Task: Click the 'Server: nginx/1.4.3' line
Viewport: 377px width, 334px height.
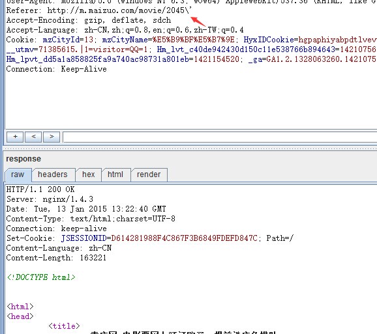Action: 50,199
